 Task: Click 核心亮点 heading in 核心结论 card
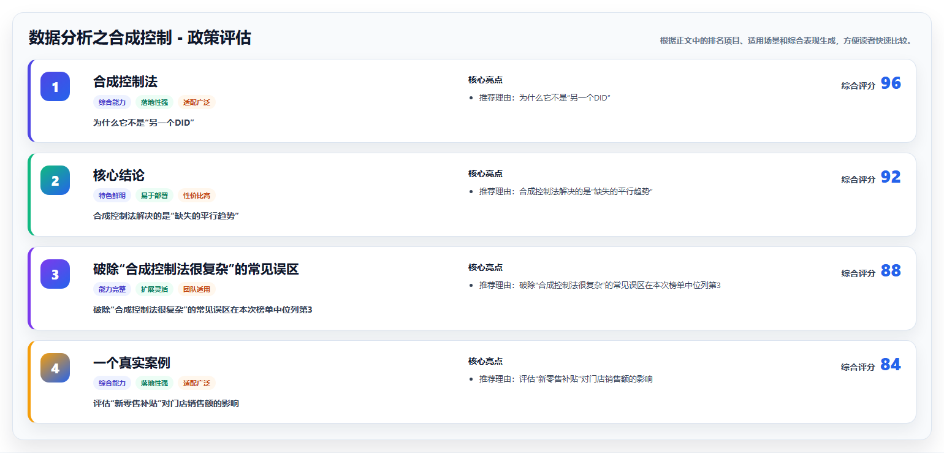(x=485, y=174)
